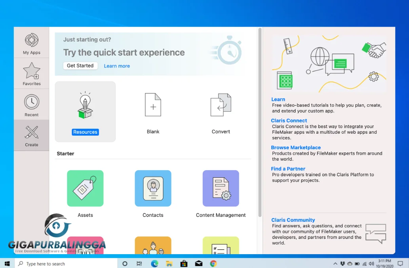
Task: Open Cortana from the taskbar
Action: pyautogui.click(x=125, y=264)
